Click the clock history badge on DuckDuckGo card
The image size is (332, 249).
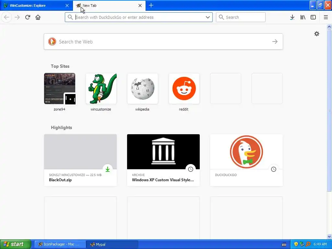pos(274,169)
